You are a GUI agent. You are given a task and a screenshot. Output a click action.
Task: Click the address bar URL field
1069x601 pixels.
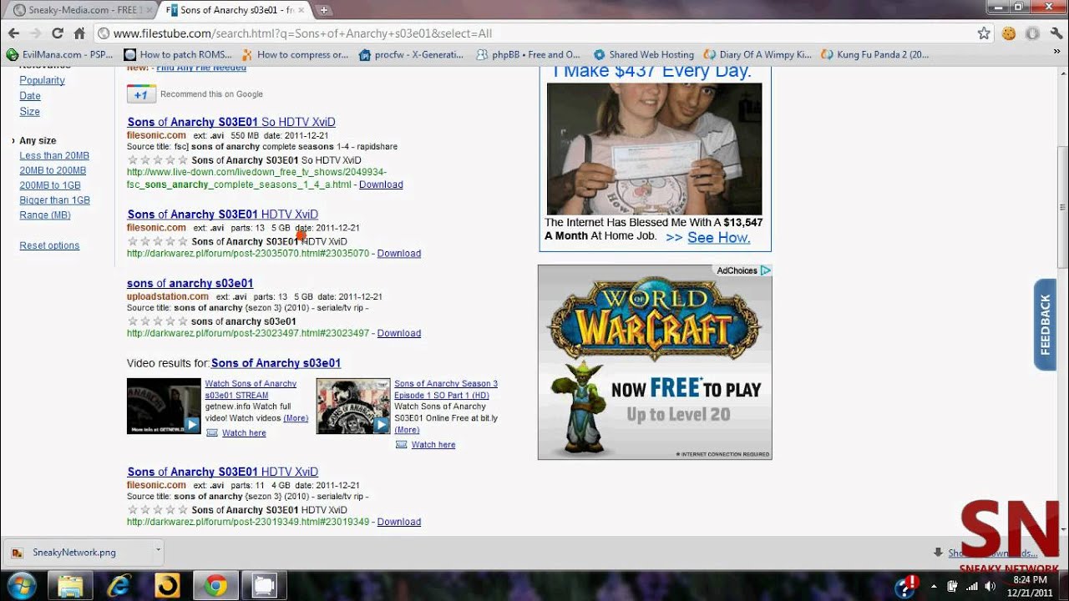pos(534,33)
